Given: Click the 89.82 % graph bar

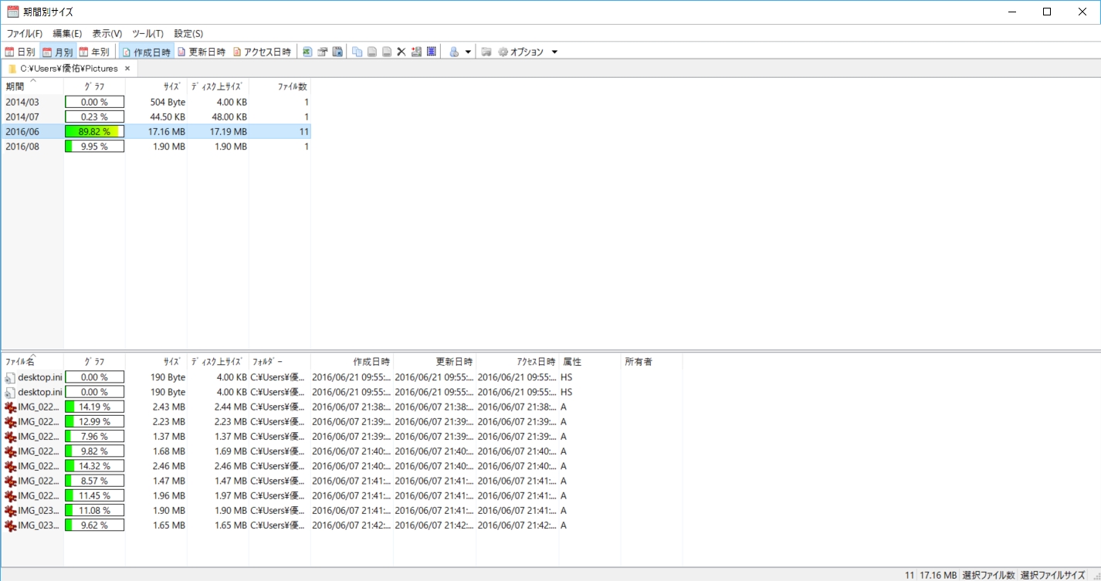Looking at the screenshot, I should click(94, 131).
